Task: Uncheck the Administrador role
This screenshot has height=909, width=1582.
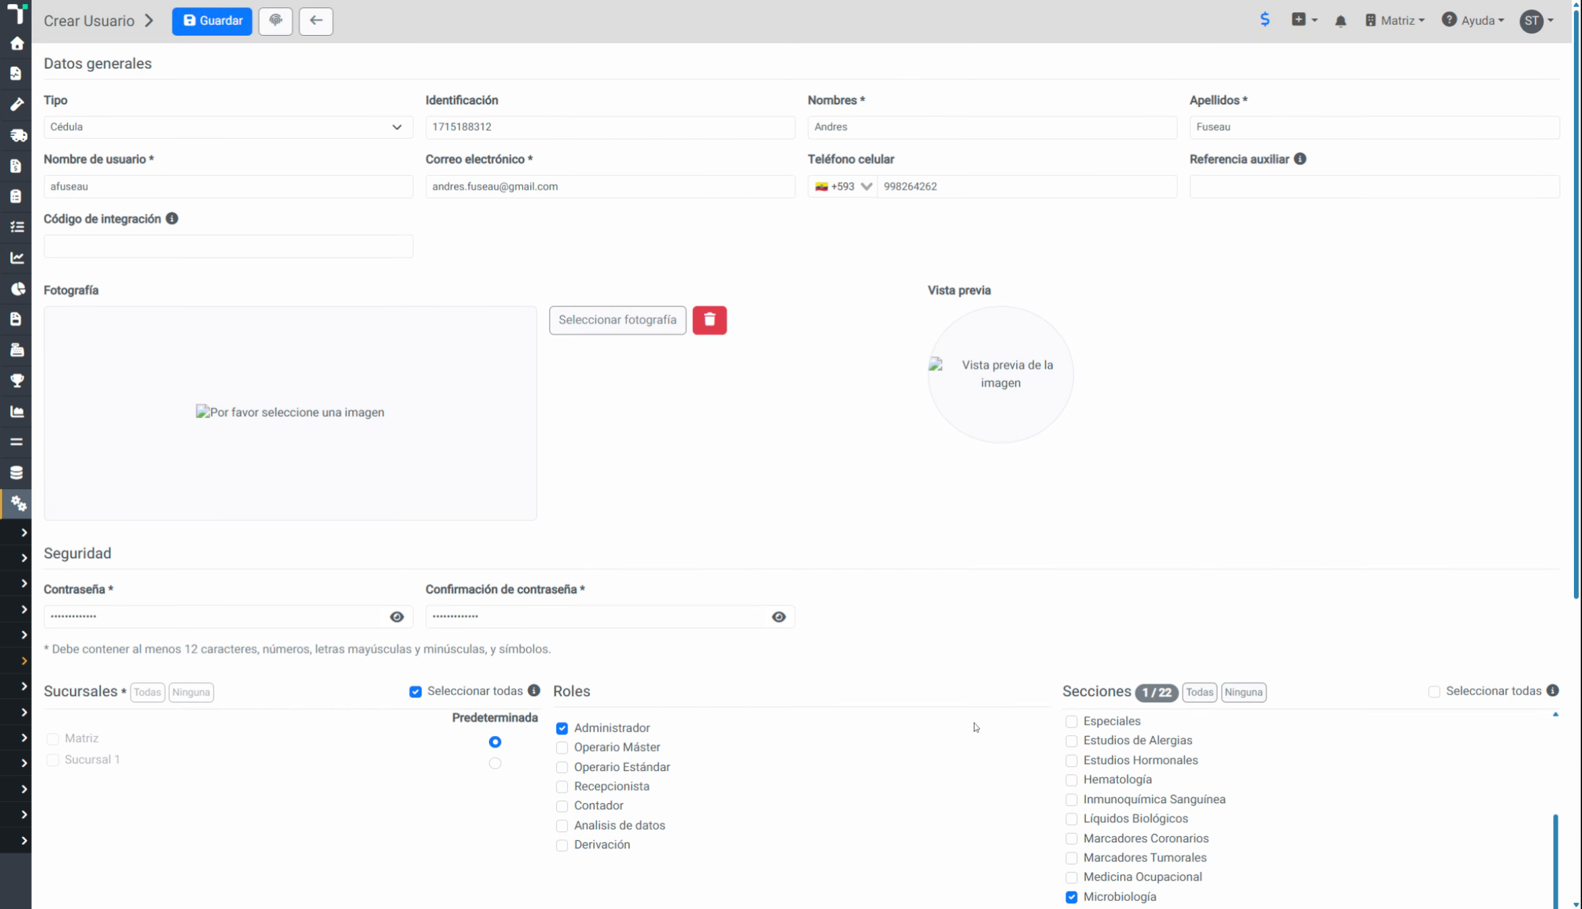Action: (x=562, y=729)
